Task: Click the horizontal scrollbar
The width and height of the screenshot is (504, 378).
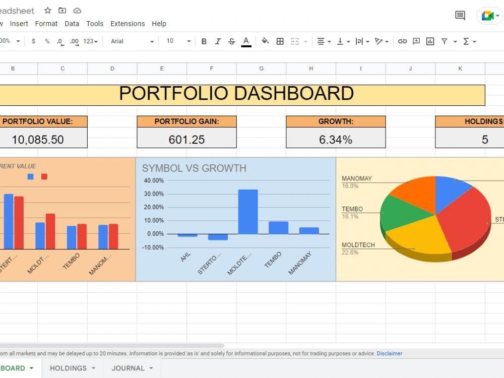Action: [112, 346]
